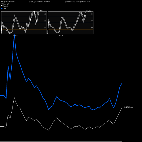Click the '80' axis label in FULL chart
The width and height of the screenshot is (142, 142).
coord(92,14)
